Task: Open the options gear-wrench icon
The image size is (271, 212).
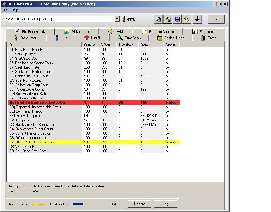Action: click(187, 19)
